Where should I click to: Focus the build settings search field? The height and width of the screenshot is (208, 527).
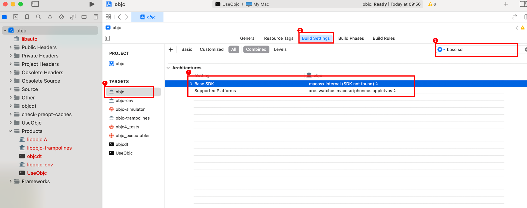[x=483, y=49]
